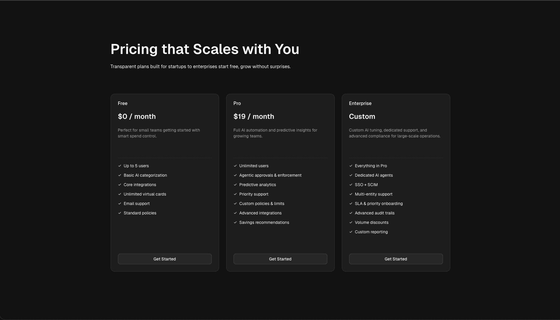Click the checkmark beside "Email support"
560x320 pixels.
click(x=120, y=204)
